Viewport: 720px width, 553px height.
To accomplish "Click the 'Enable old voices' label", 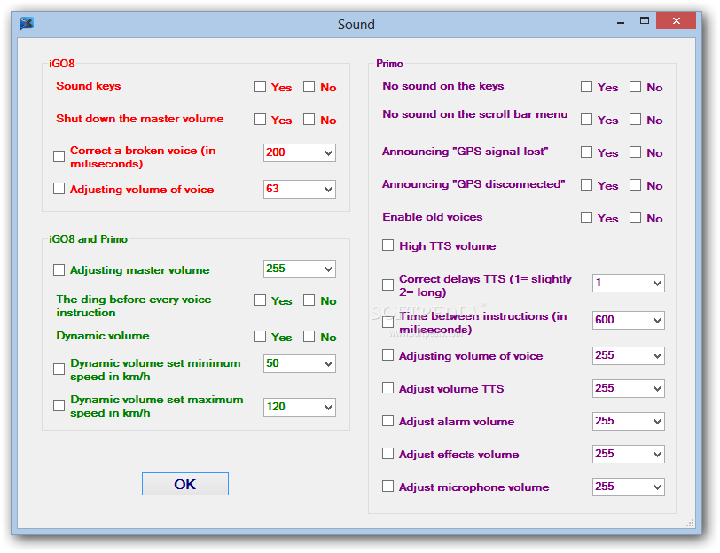I will [433, 217].
